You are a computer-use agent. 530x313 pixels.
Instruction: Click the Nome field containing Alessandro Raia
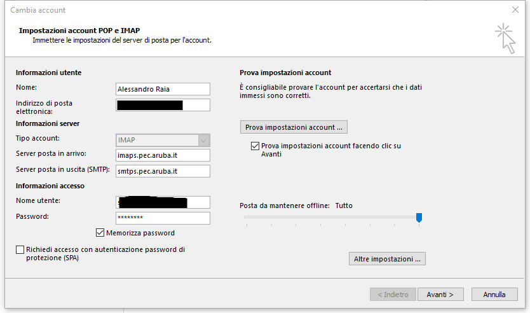(163, 89)
